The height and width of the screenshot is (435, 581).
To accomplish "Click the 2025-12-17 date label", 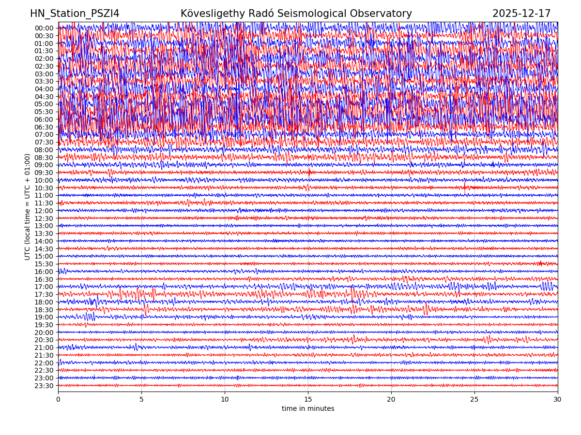I will click(x=521, y=14).
